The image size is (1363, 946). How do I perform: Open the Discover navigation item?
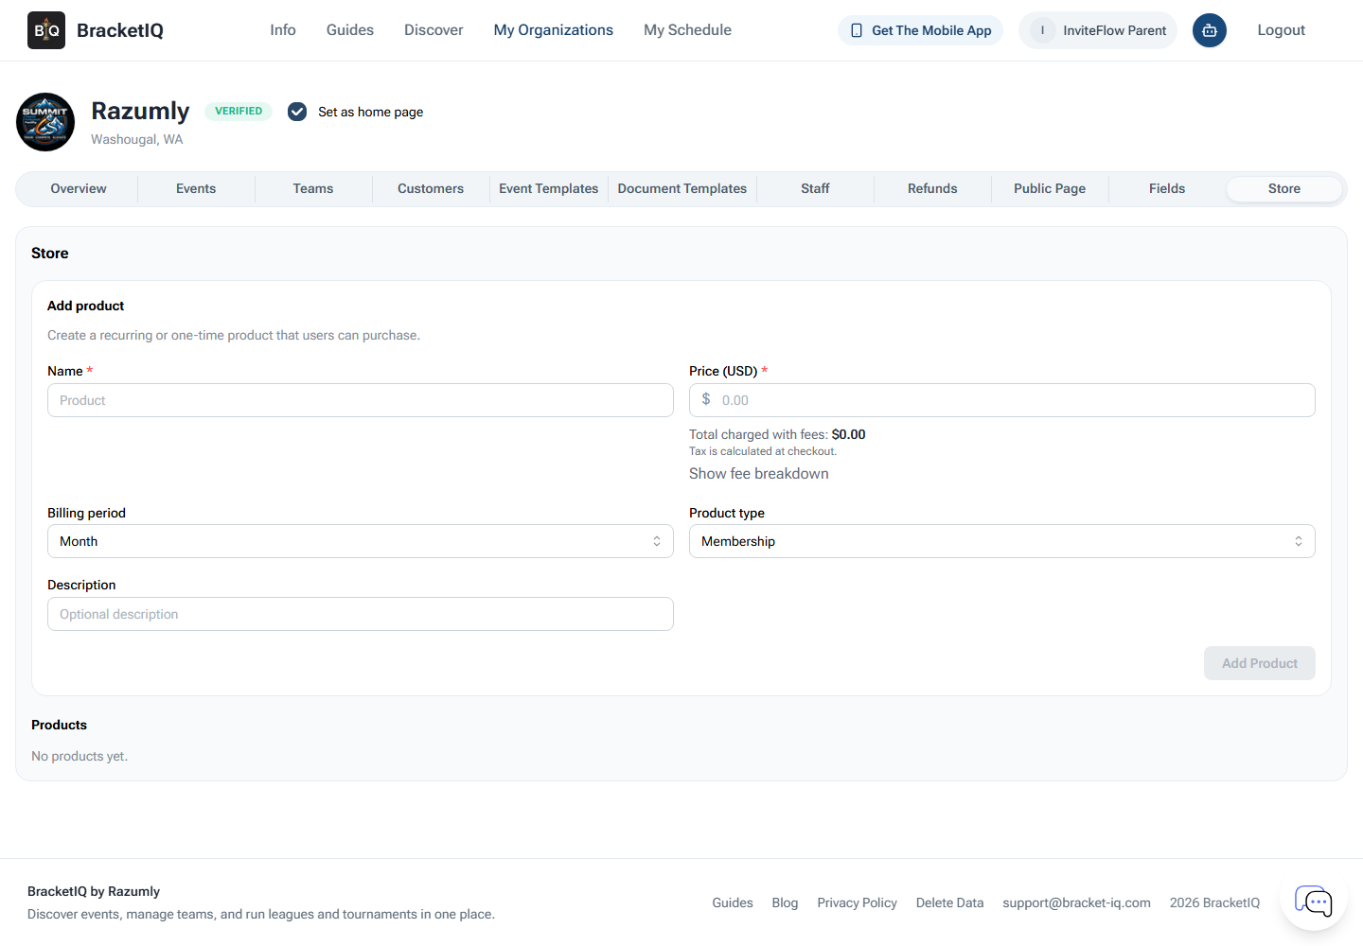[x=434, y=30]
